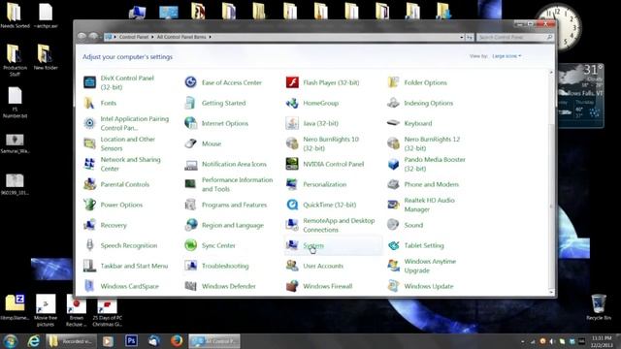Screen dimensions: 621x349
Task: Open the Parental Controls icon
Action: (89, 184)
